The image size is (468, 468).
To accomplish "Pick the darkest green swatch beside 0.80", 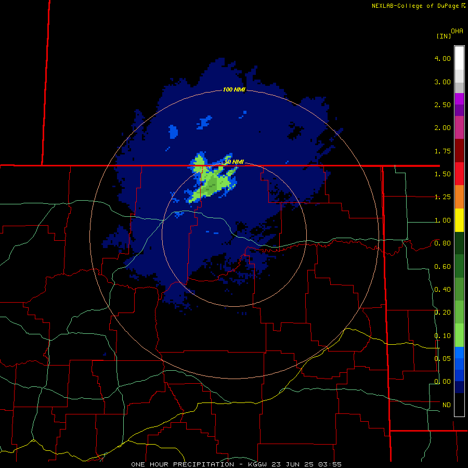I will [459, 243].
